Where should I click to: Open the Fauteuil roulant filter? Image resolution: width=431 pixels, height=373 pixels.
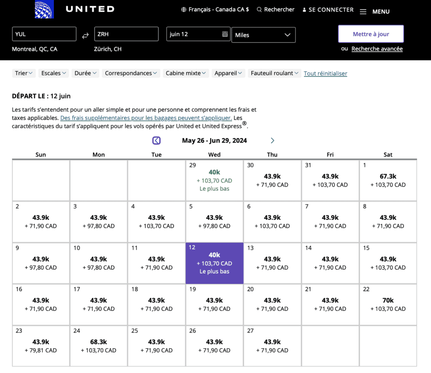pos(274,73)
